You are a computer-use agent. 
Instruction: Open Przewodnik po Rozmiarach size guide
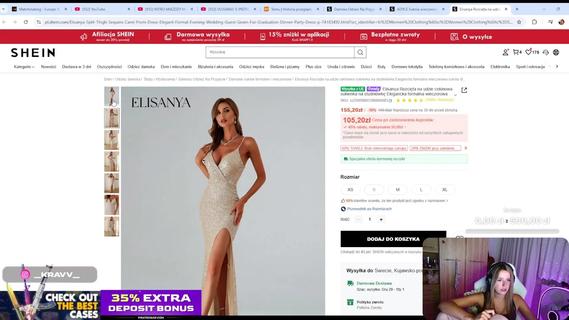[369, 209]
